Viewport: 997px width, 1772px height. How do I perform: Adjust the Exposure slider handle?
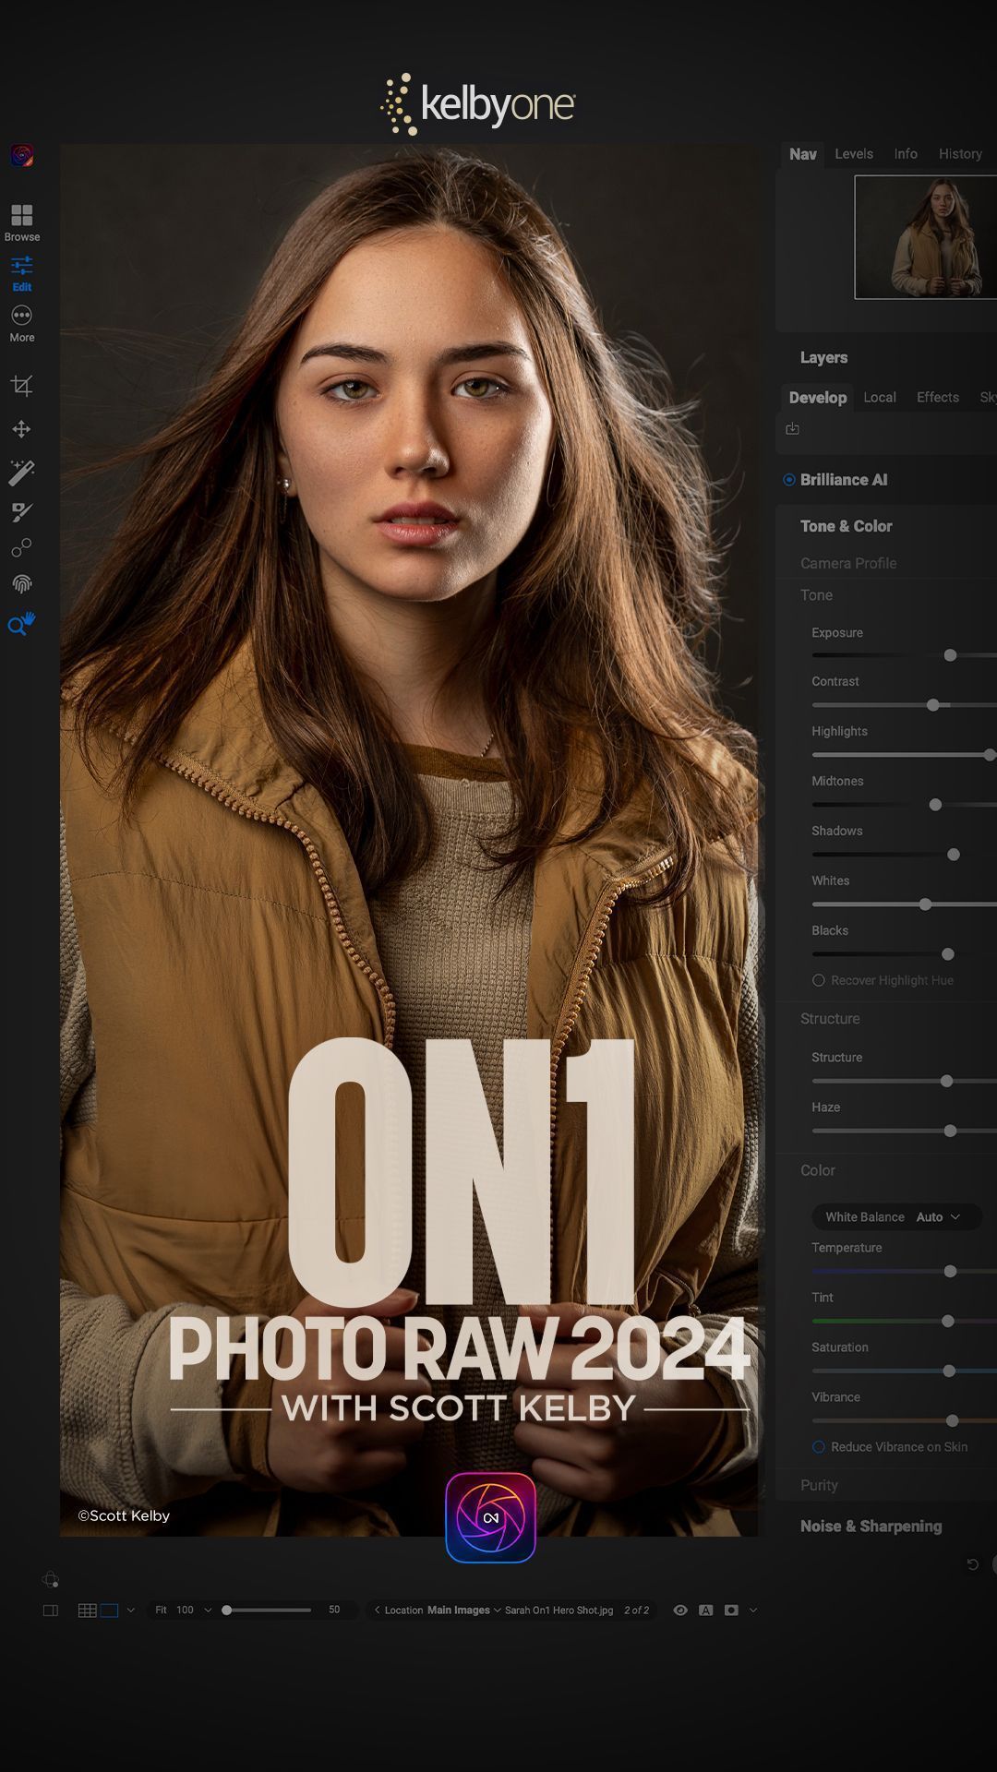tap(950, 655)
